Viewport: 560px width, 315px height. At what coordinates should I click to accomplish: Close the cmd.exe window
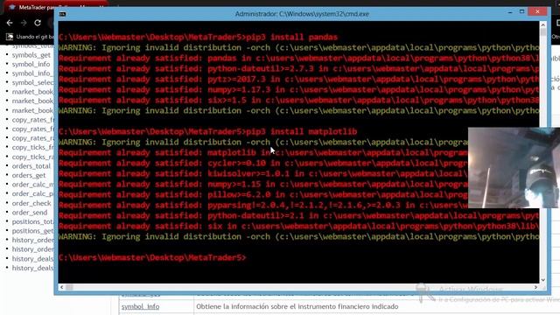[537, 11]
